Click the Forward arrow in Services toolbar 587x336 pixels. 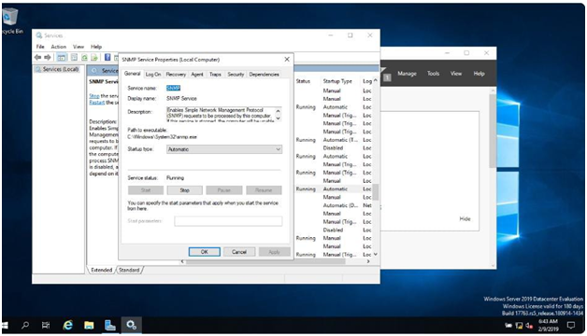[x=48, y=57]
